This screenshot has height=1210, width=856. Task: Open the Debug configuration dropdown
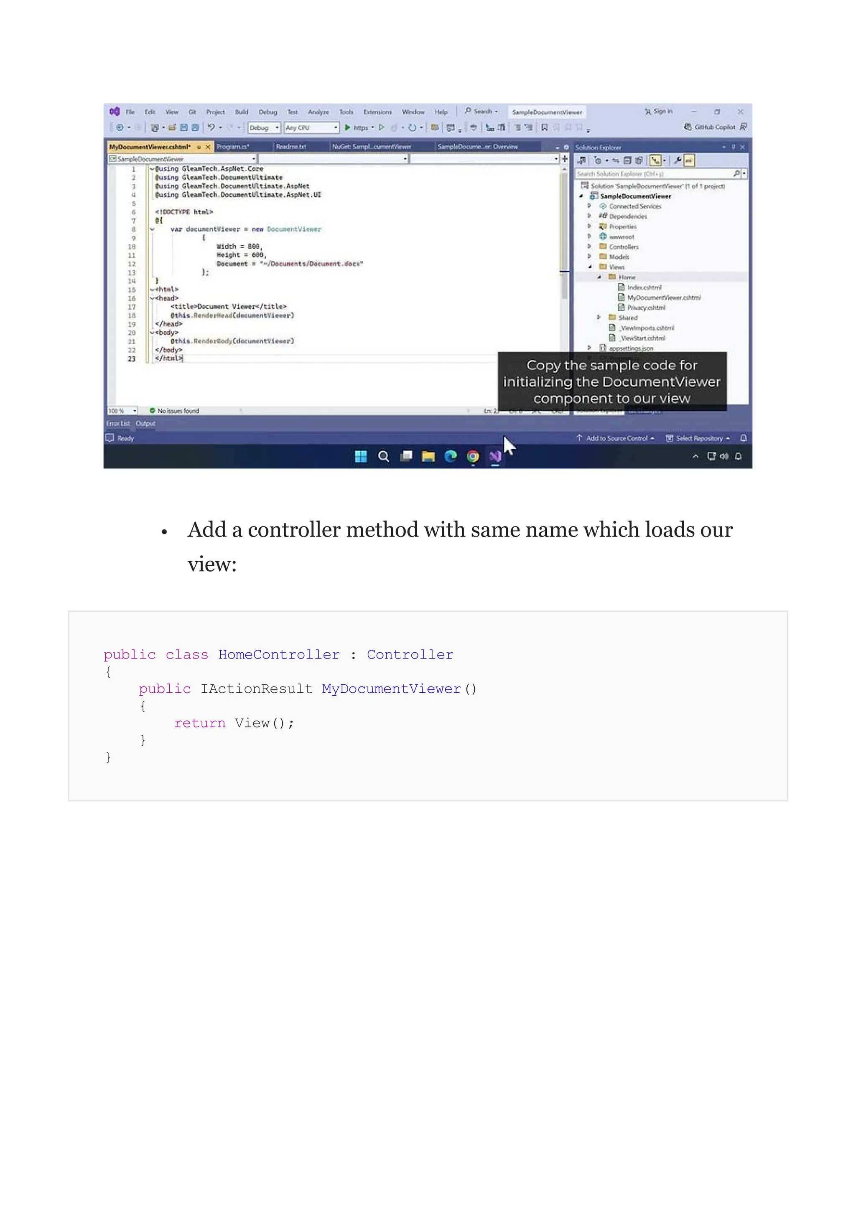(264, 127)
